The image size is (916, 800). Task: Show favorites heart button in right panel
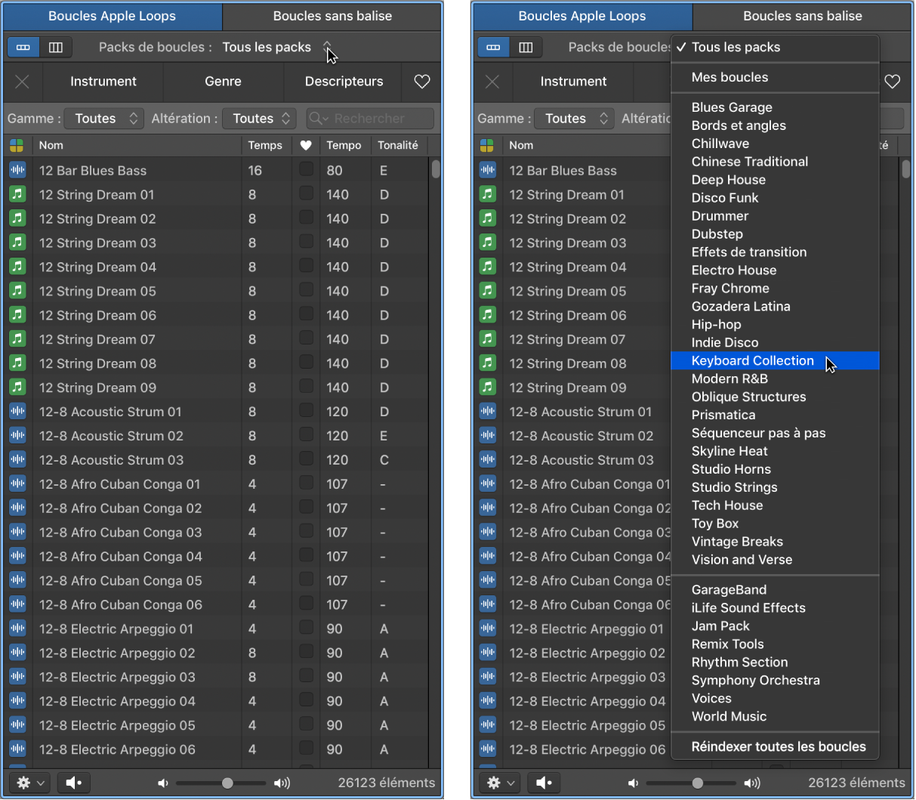892,82
